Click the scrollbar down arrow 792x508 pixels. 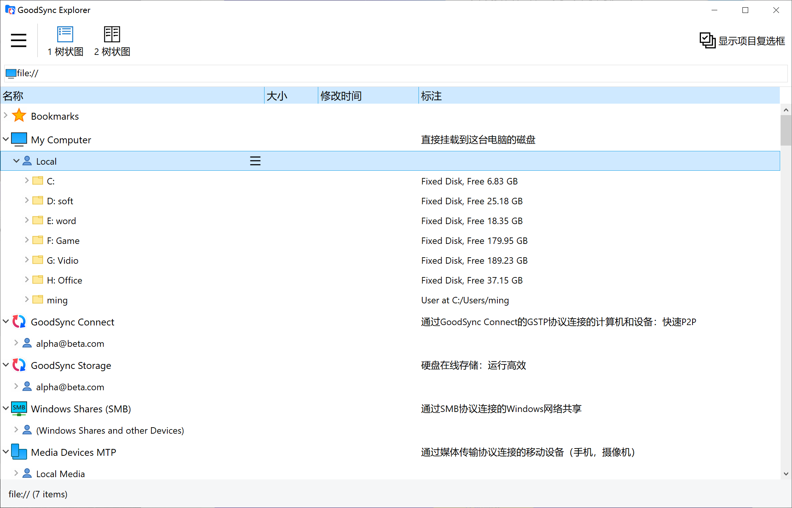click(x=786, y=474)
